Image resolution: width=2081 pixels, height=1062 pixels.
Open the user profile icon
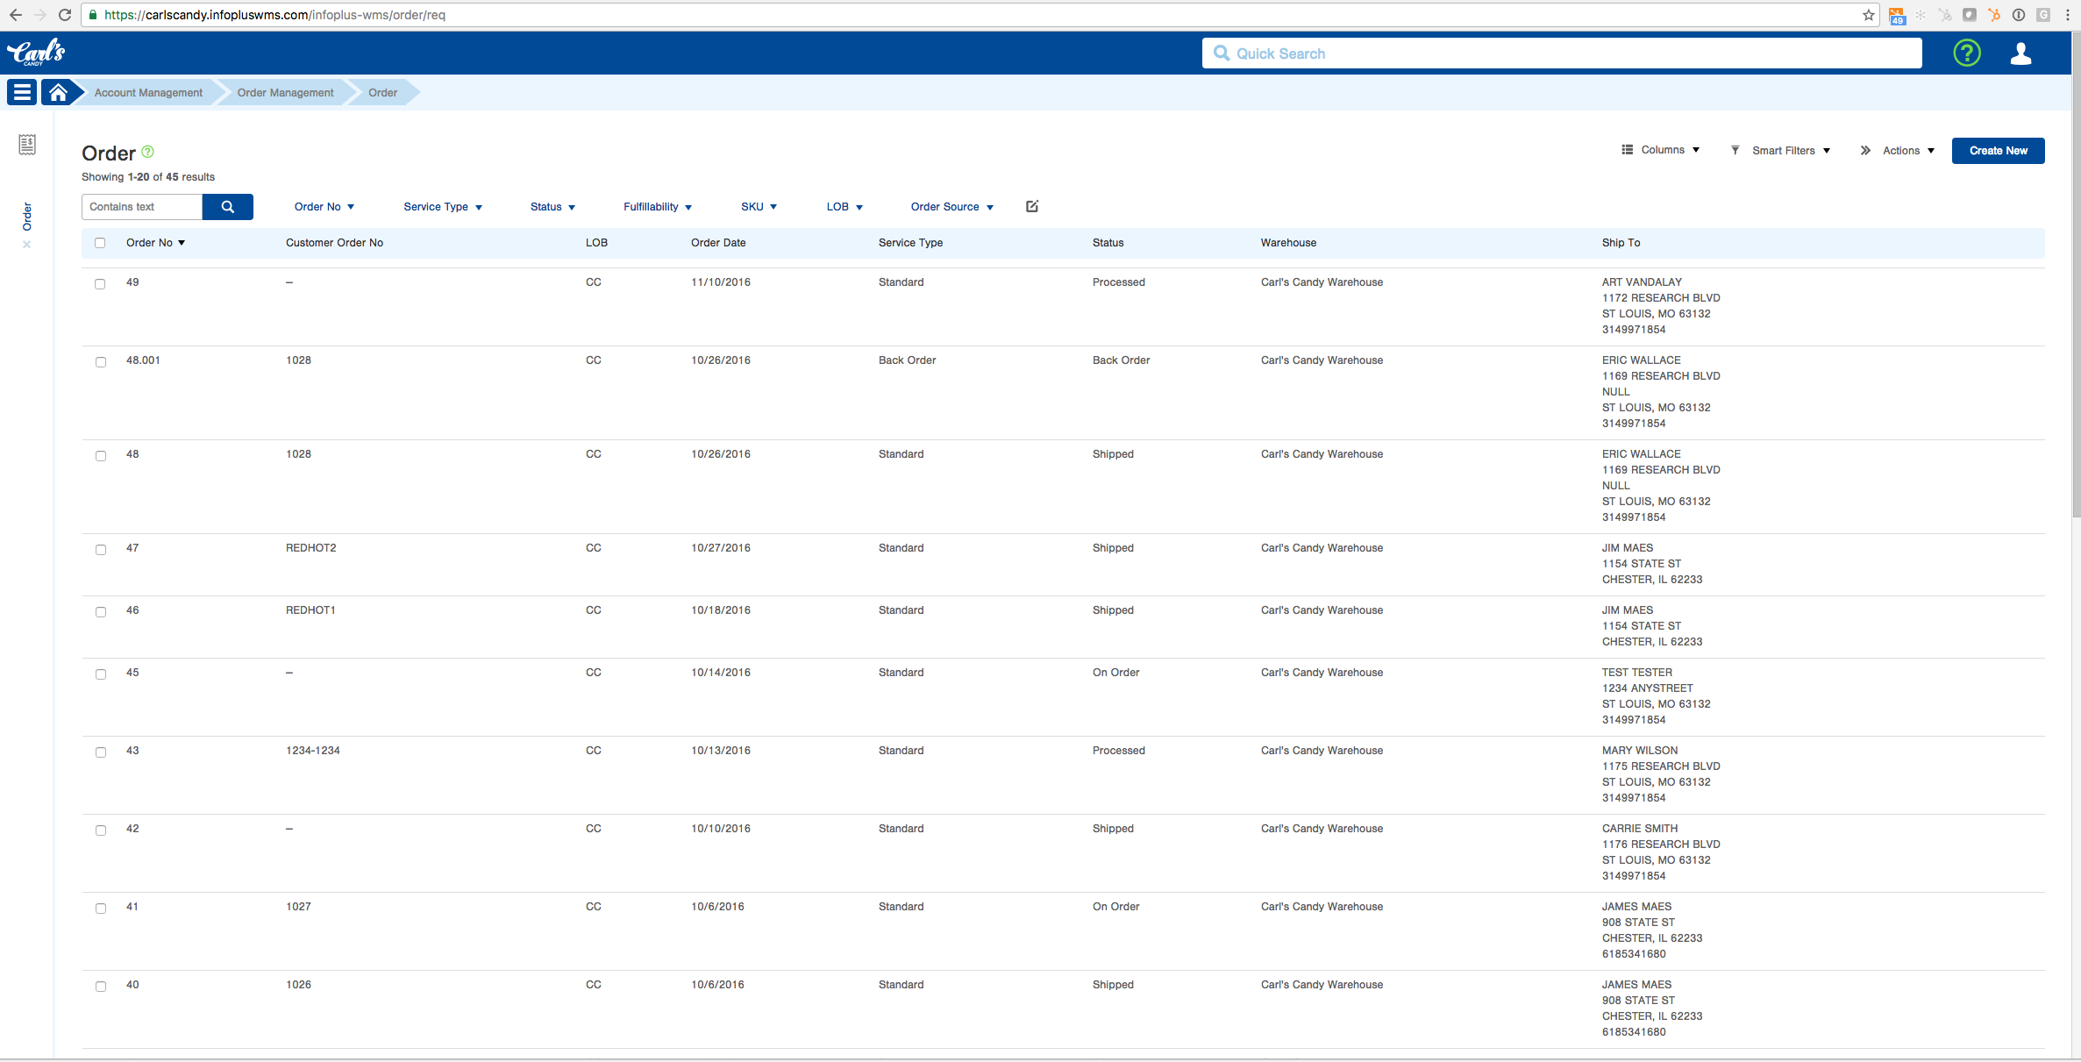[x=2020, y=53]
